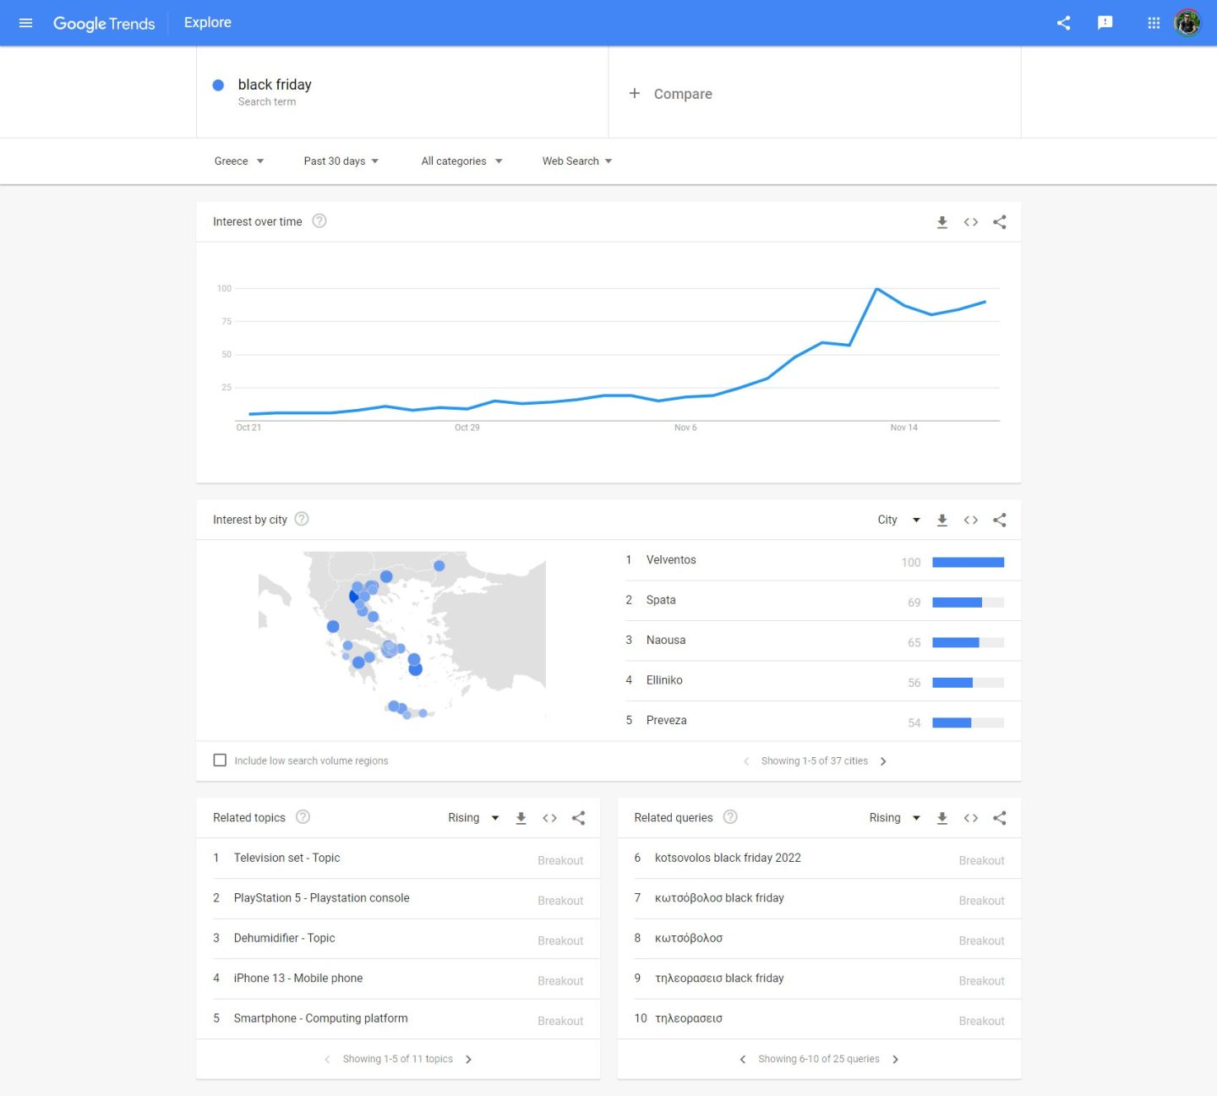Image resolution: width=1217 pixels, height=1096 pixels.
Task: Embed the Interest over time chart
Action: tap(971, 222)
